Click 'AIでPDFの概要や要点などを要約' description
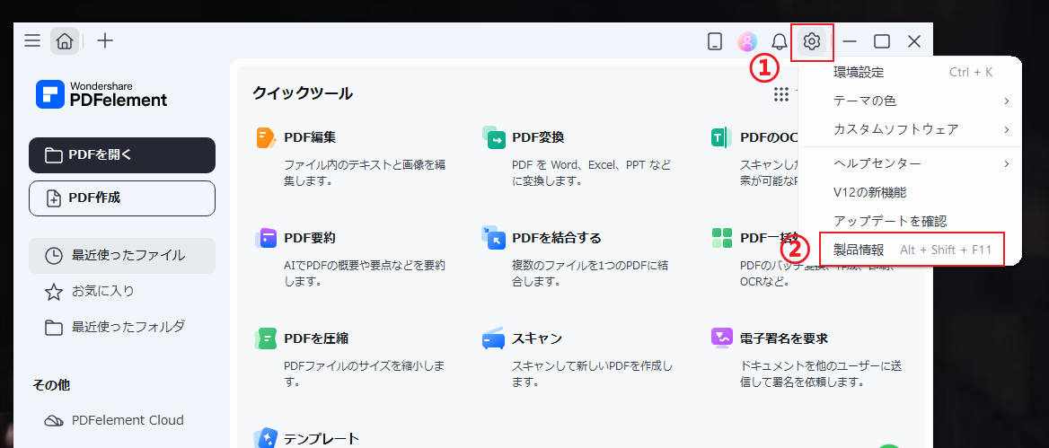1049x448 pixels. (365, 274)
